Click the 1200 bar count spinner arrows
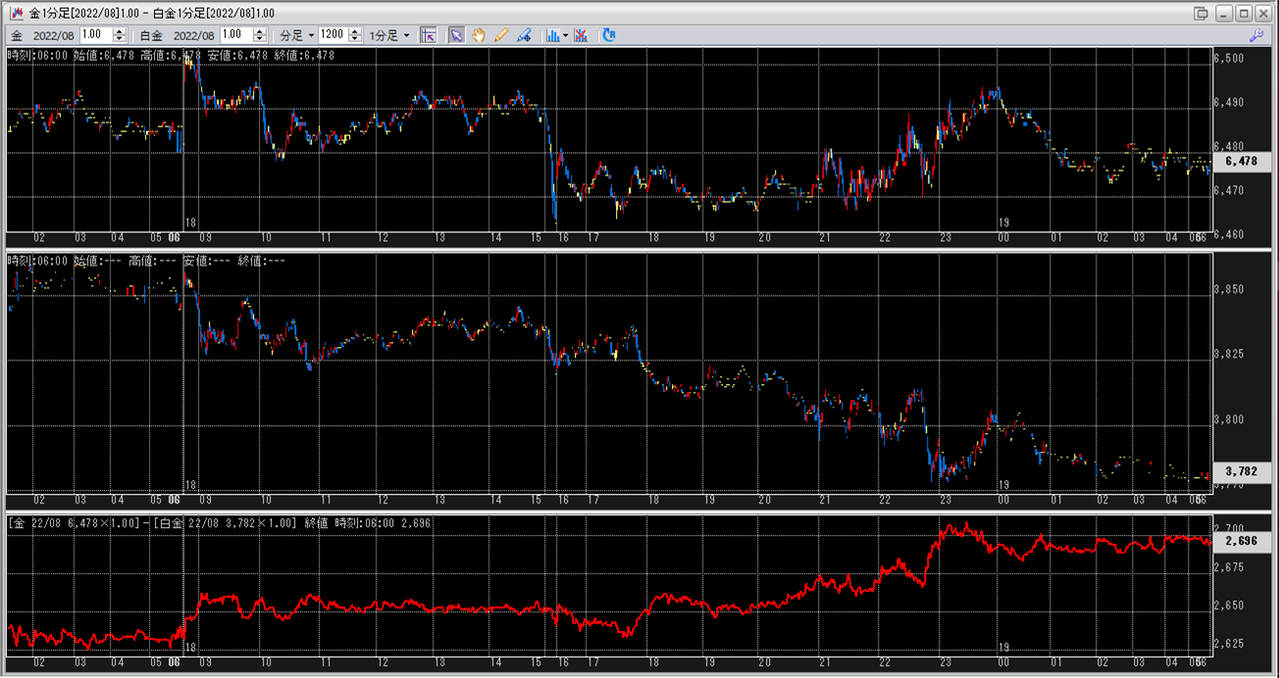The image size is (1279, 678). pyautogui.click(x=354, y=34)
